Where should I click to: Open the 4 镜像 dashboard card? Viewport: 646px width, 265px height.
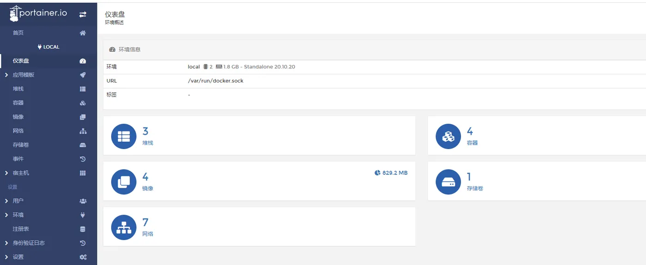click(x=259, y=181)
